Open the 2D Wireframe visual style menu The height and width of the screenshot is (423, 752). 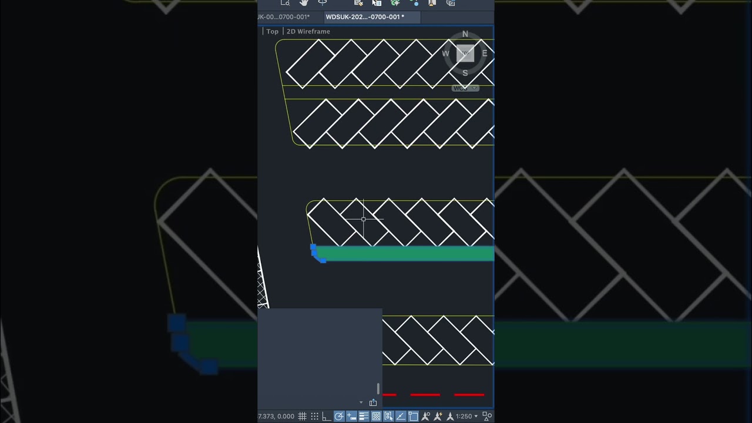(x=308, y=32)
